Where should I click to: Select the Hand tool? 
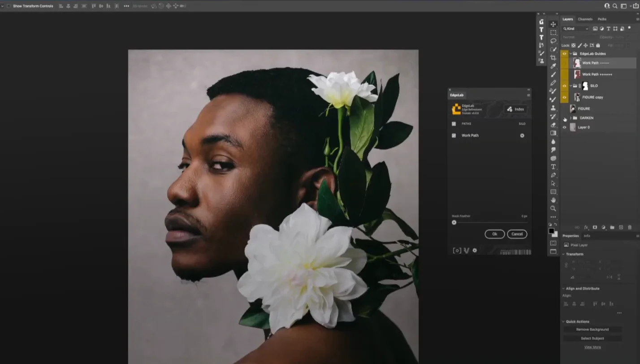point(553,200)
